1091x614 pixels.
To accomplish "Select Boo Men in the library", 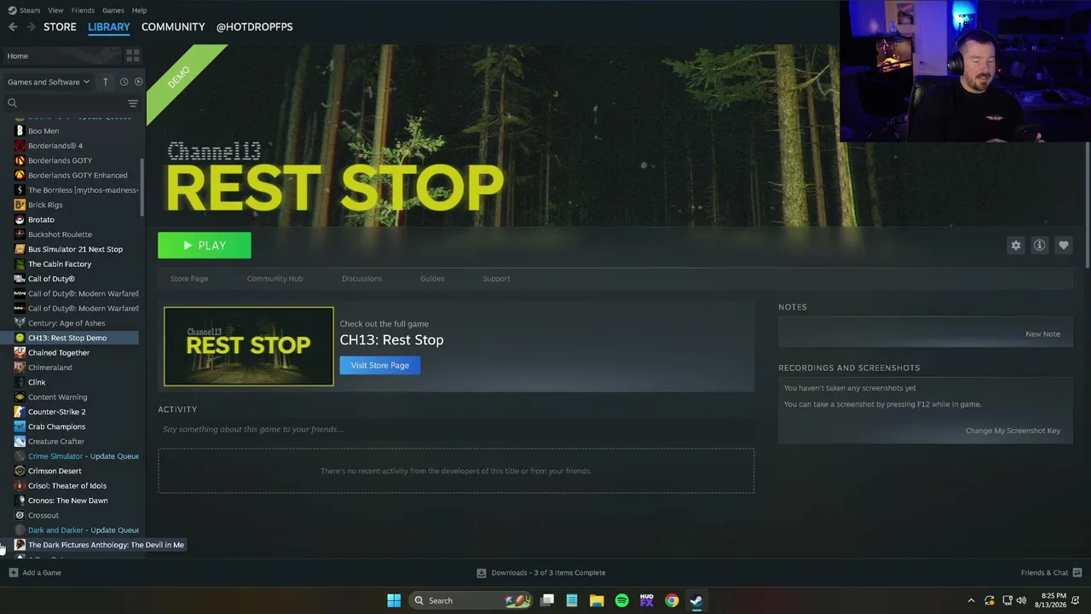I will tap(43, 131).
